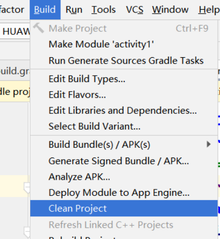
Task: Open the Refactor menu
Action: click(12, 10)
